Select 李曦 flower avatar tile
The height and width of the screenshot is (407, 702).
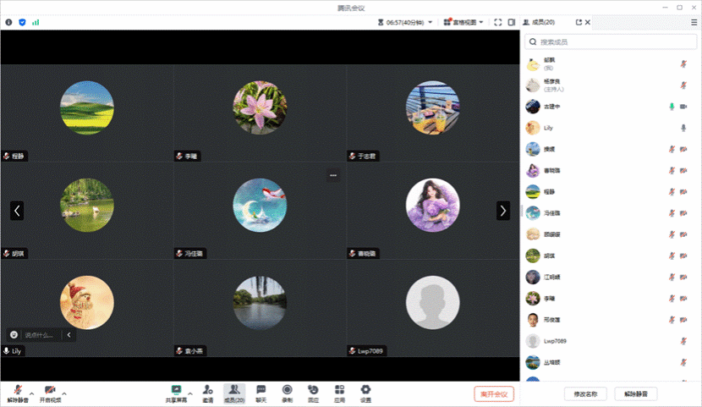pos(260,107)
